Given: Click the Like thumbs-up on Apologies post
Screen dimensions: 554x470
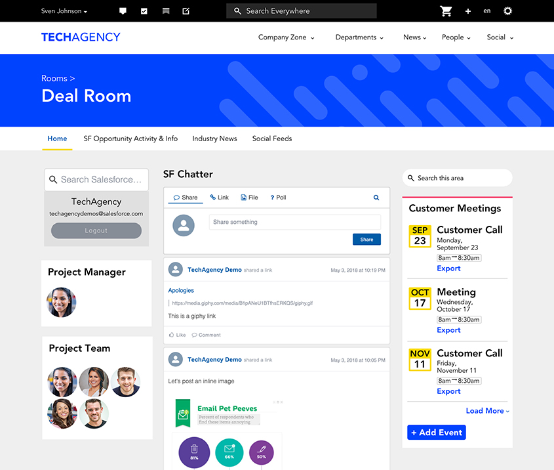Looking at the screenshot, I should pyautogui.click(x=178, y=335).
